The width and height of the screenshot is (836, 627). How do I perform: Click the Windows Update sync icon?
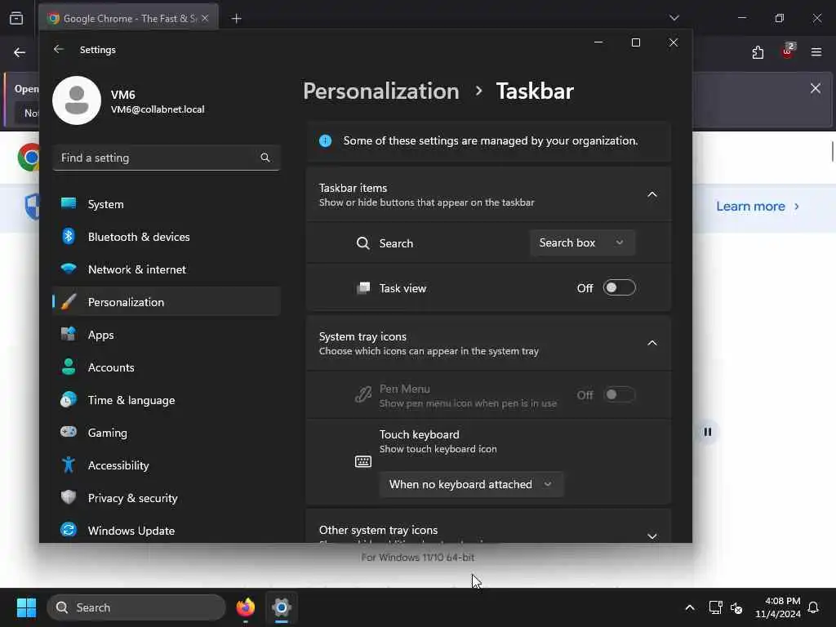[x=69, y=530]
